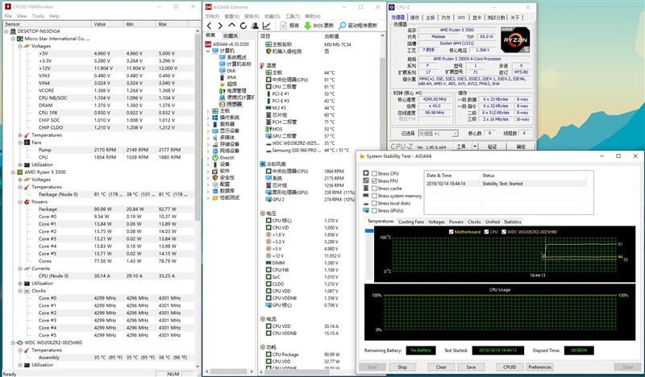Enable the Stress CPU checkbox
645x377 pixels.
374,173
